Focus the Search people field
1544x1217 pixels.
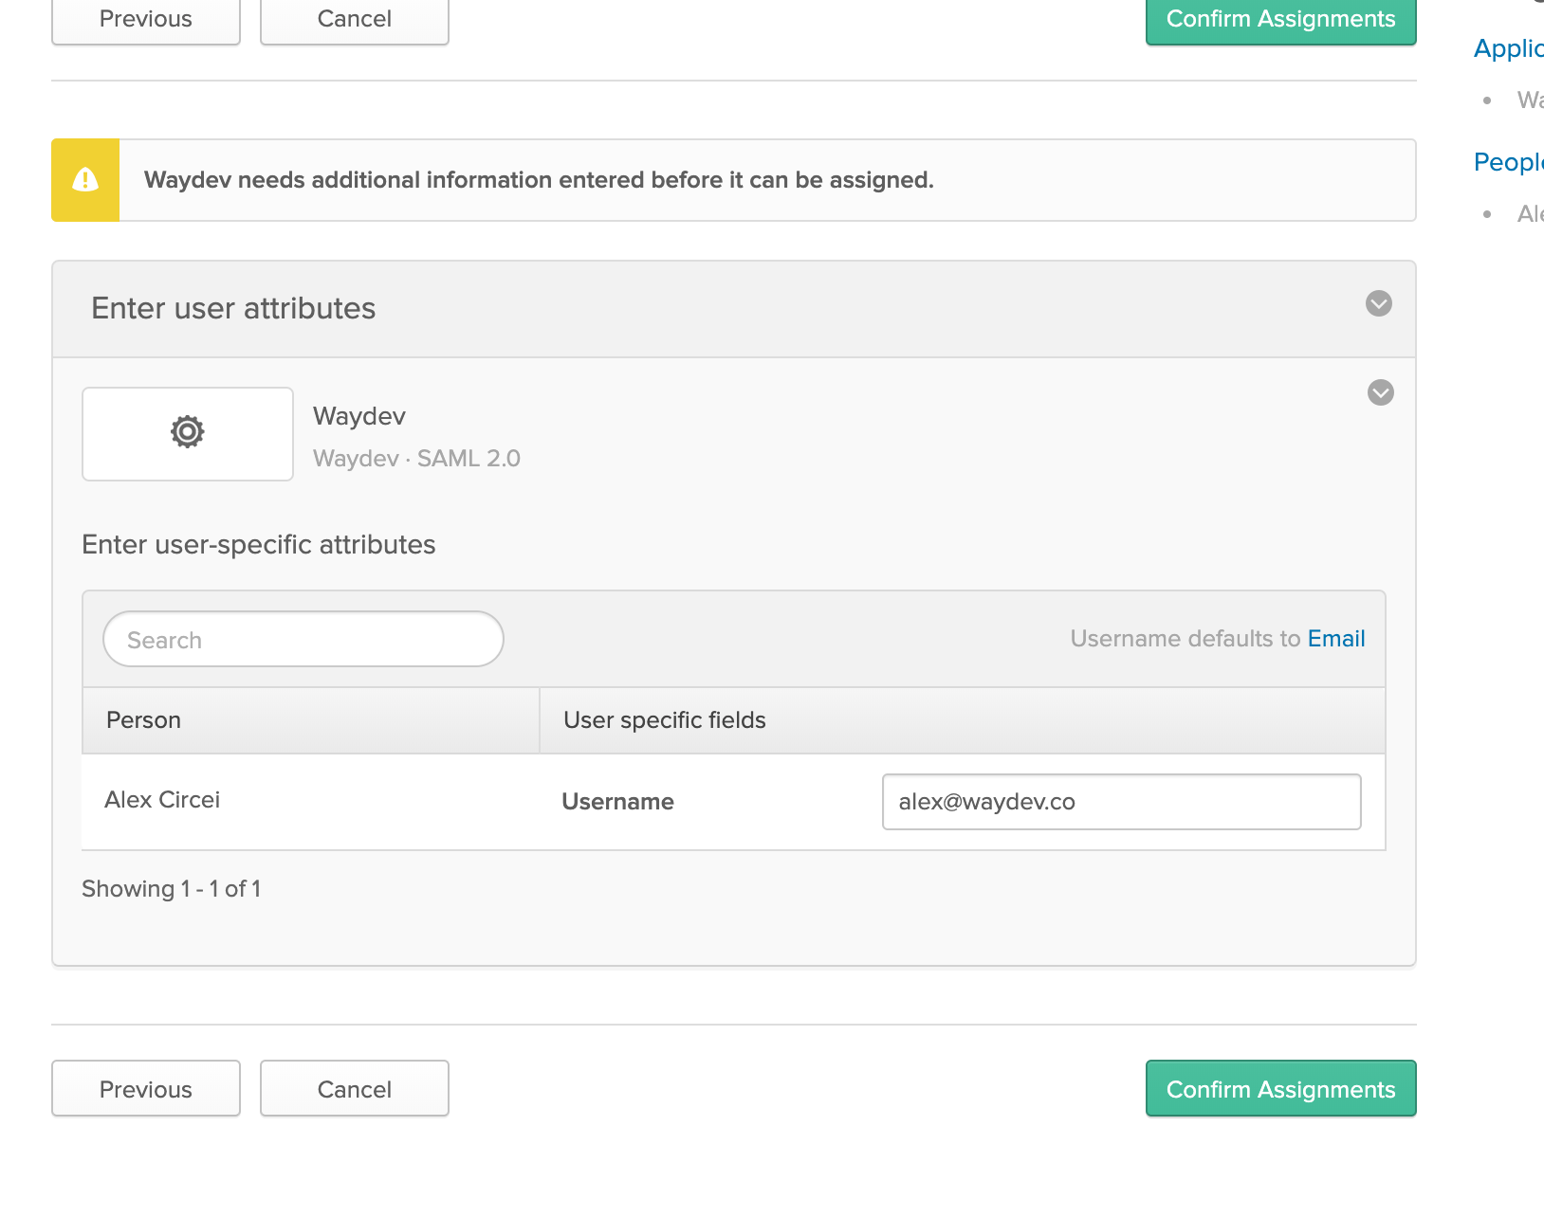point(303,640)
